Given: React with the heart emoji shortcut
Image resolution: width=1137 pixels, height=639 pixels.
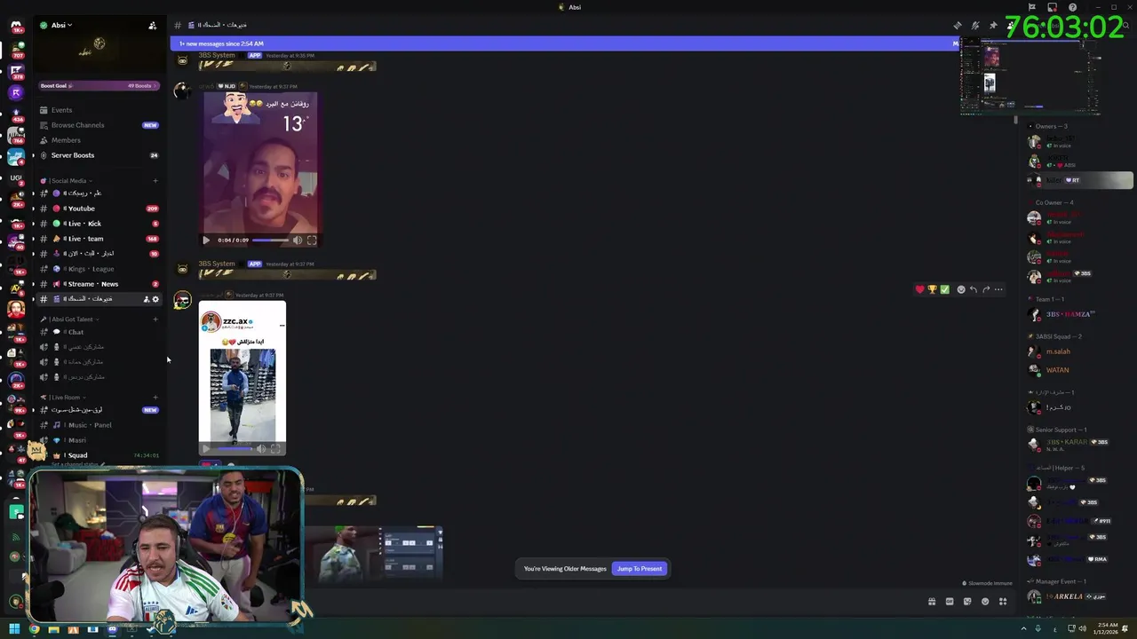Looking at the screenshot, I should [919, 289].
